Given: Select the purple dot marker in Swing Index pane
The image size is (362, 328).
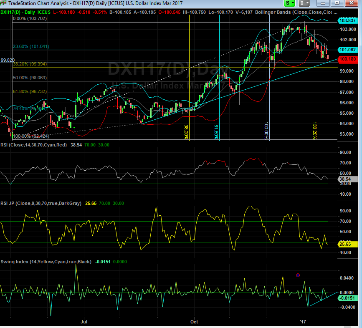Looking at the screenshot, I should click(x=298, y=275).
